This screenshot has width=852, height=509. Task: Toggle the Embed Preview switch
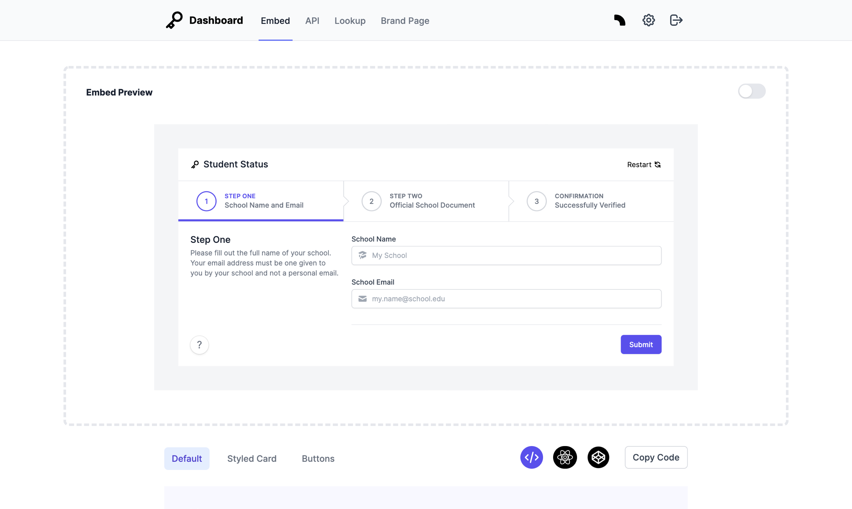[x=751, y=91]
